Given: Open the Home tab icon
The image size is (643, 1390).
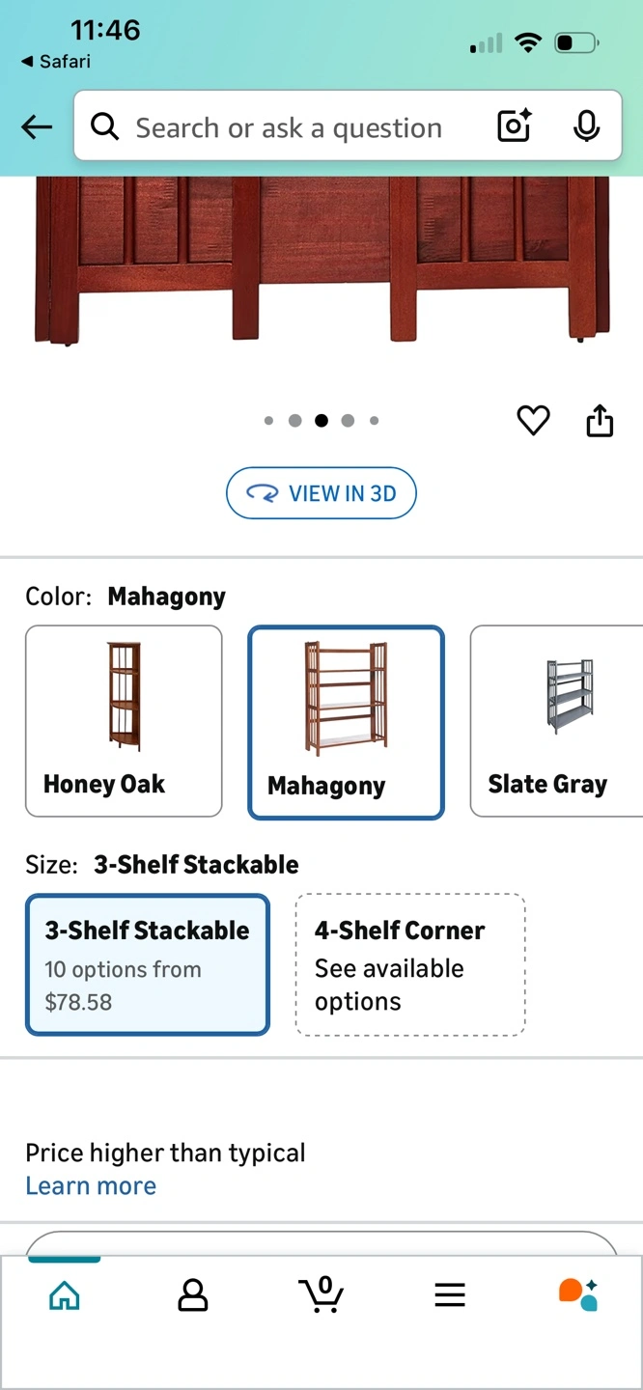Looking at the screenshot, I should click(x=65, y=1295).
